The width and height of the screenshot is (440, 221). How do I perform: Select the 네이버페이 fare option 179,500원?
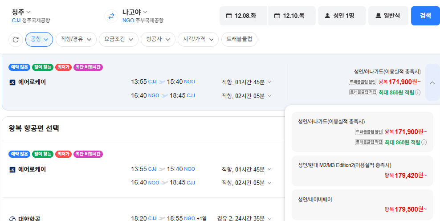[363, 205]
